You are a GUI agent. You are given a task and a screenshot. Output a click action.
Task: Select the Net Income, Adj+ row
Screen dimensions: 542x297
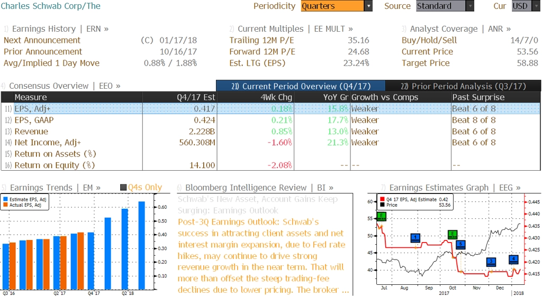(x=270, y=142)
